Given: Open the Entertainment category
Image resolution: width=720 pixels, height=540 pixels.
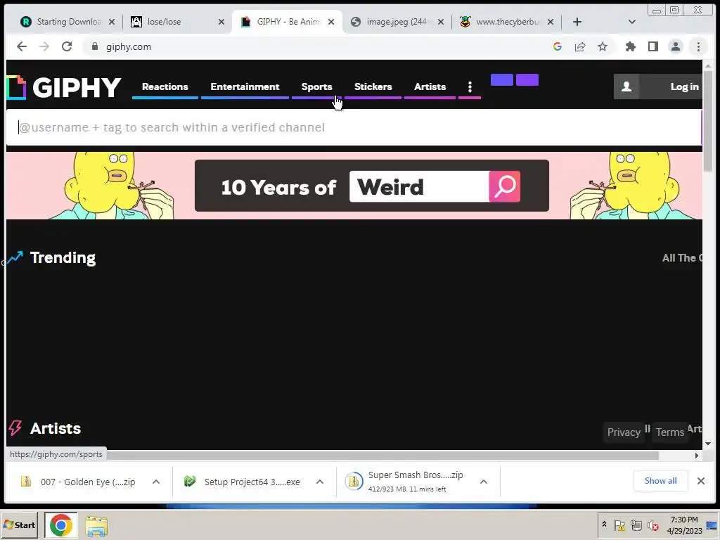Looking at the screenshot, I should coord(245,86).
